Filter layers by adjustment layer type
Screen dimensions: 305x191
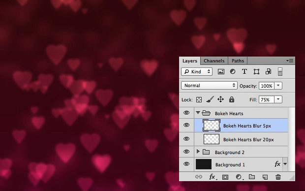click(233, 72)
